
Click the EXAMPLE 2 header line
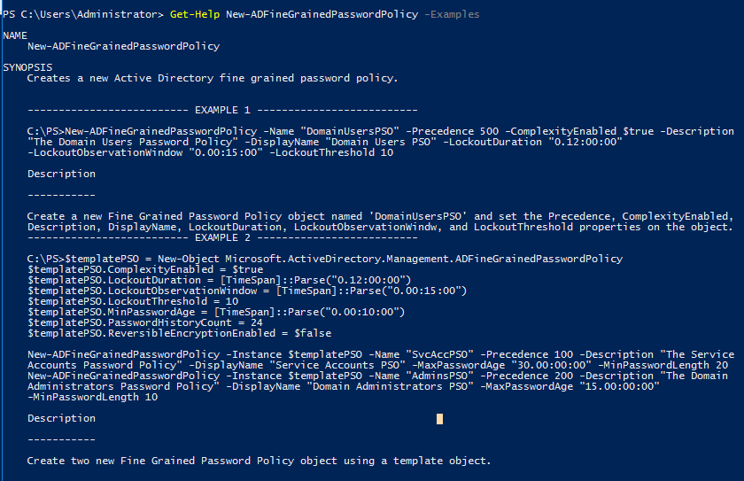point(222,237)
